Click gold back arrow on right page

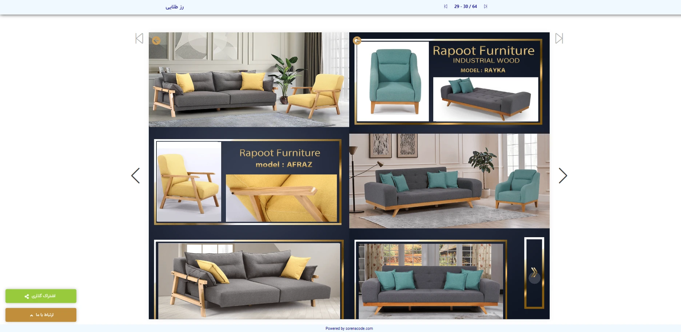357,40
